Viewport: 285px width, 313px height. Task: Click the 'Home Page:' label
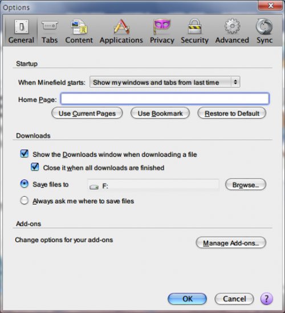(x=38, y=99)
